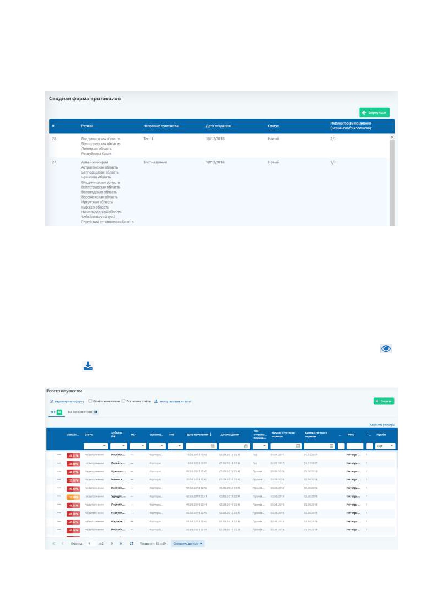Open the Статус filter dropdown
Screen dimensions: 433x613
coord(95,446)
